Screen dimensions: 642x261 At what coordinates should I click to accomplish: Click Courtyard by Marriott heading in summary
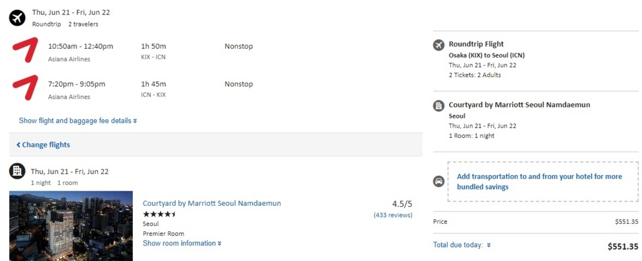pos(519,105)
